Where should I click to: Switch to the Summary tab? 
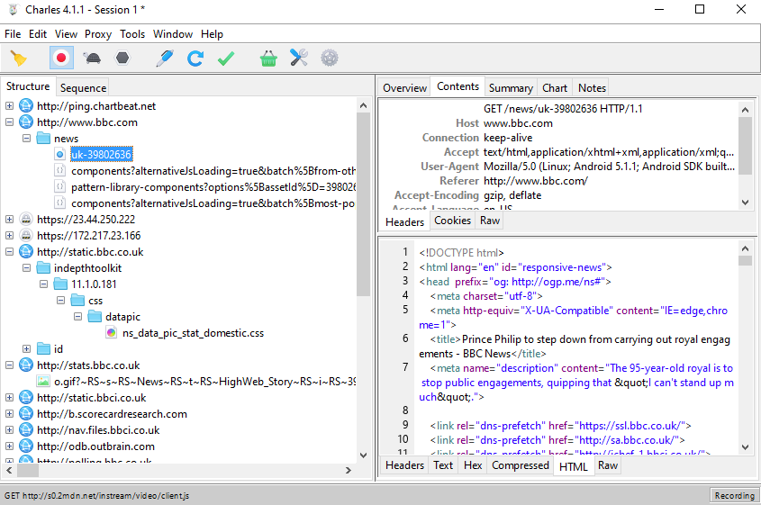click(511, 88)
